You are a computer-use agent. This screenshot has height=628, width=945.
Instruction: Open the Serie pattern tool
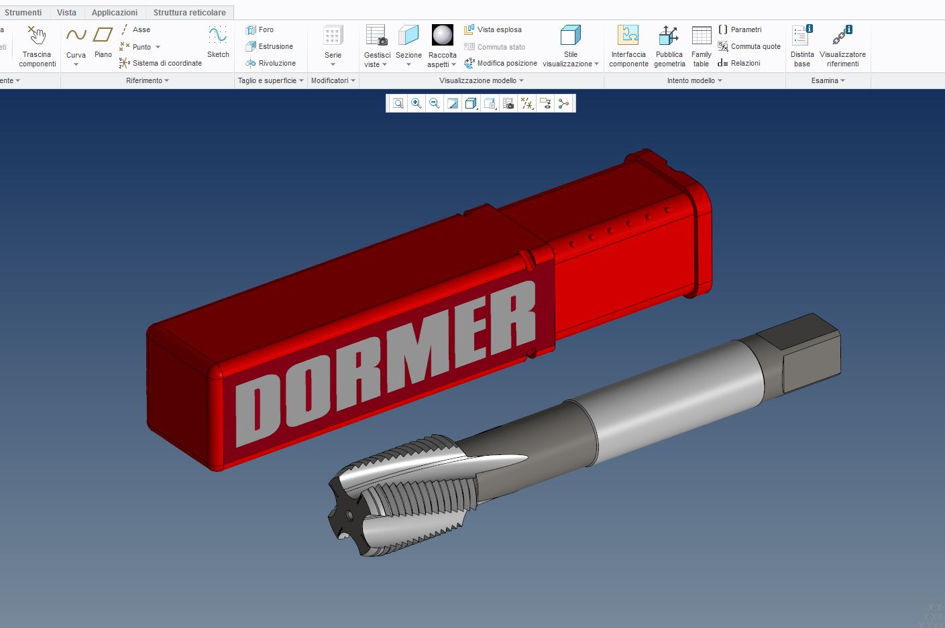pyautogui.click(x=333, y=42)
